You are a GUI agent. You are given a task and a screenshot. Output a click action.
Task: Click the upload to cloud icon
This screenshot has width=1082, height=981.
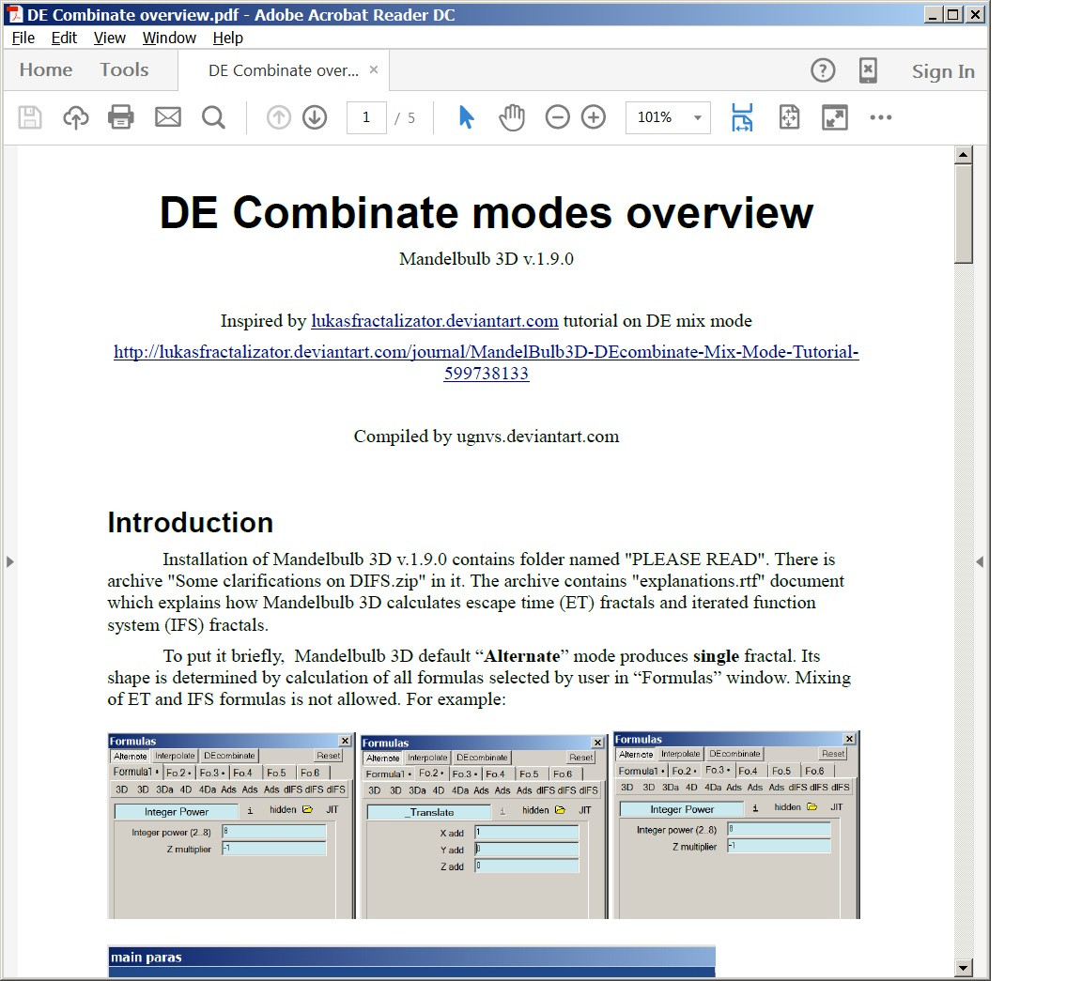(76, 117)
